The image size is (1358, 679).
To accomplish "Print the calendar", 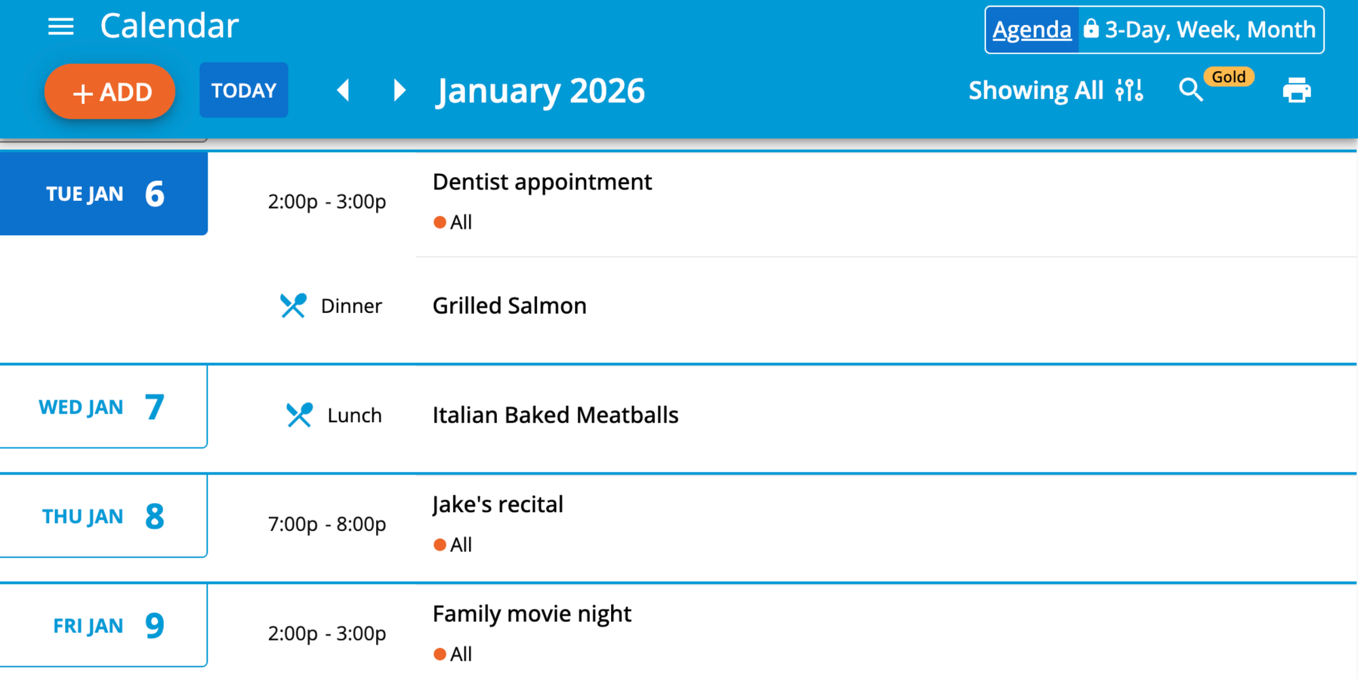I will pyautogui.click(x=1296, y=90).
